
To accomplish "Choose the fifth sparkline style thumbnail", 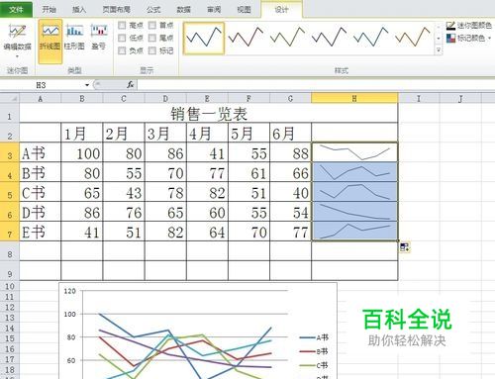I will (370, 38).
